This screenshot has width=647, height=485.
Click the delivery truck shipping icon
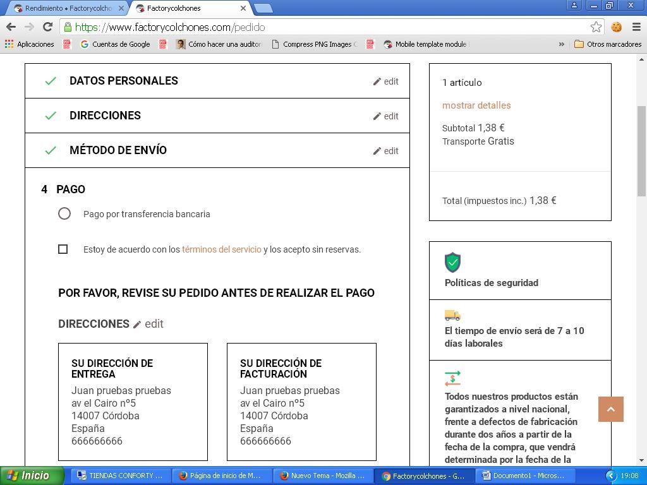pos(452,316)
